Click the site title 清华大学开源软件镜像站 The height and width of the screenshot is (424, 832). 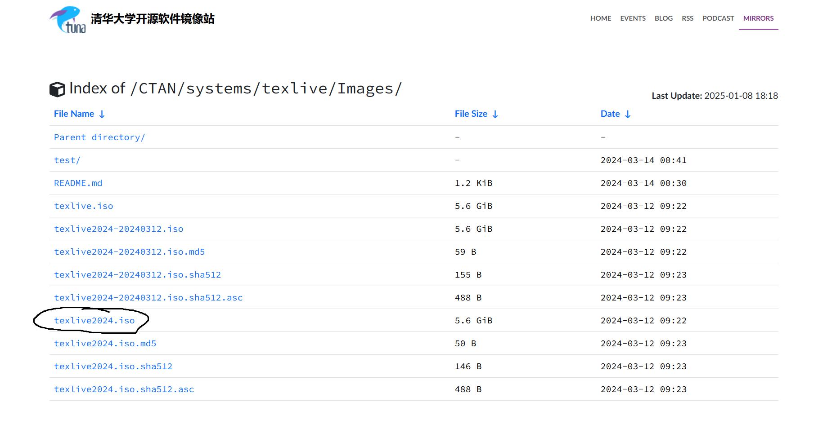point(153,19)
